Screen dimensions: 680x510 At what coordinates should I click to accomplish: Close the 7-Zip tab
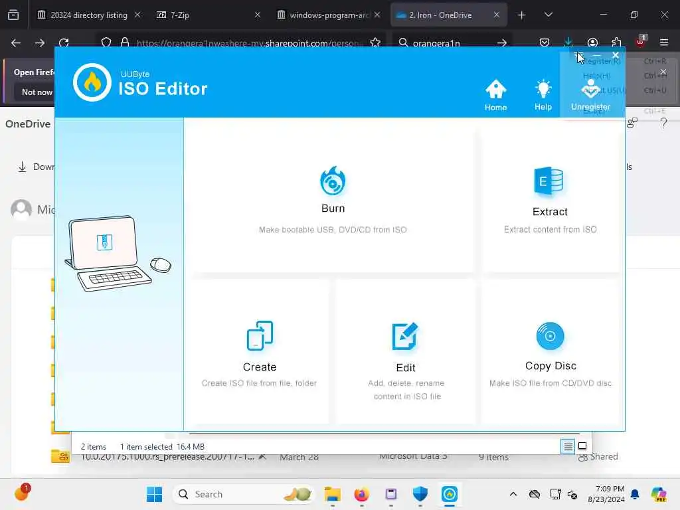tap(258, 15)
